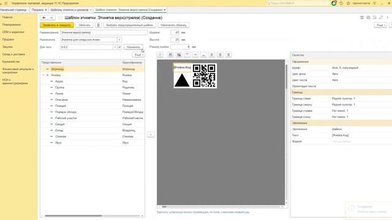392x220 pixels.
Task: Open service settings icon beside Администратор
Action: click(x=374, y=3)
